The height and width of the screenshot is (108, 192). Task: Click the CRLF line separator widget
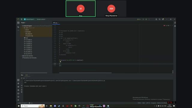click(144, 103)
